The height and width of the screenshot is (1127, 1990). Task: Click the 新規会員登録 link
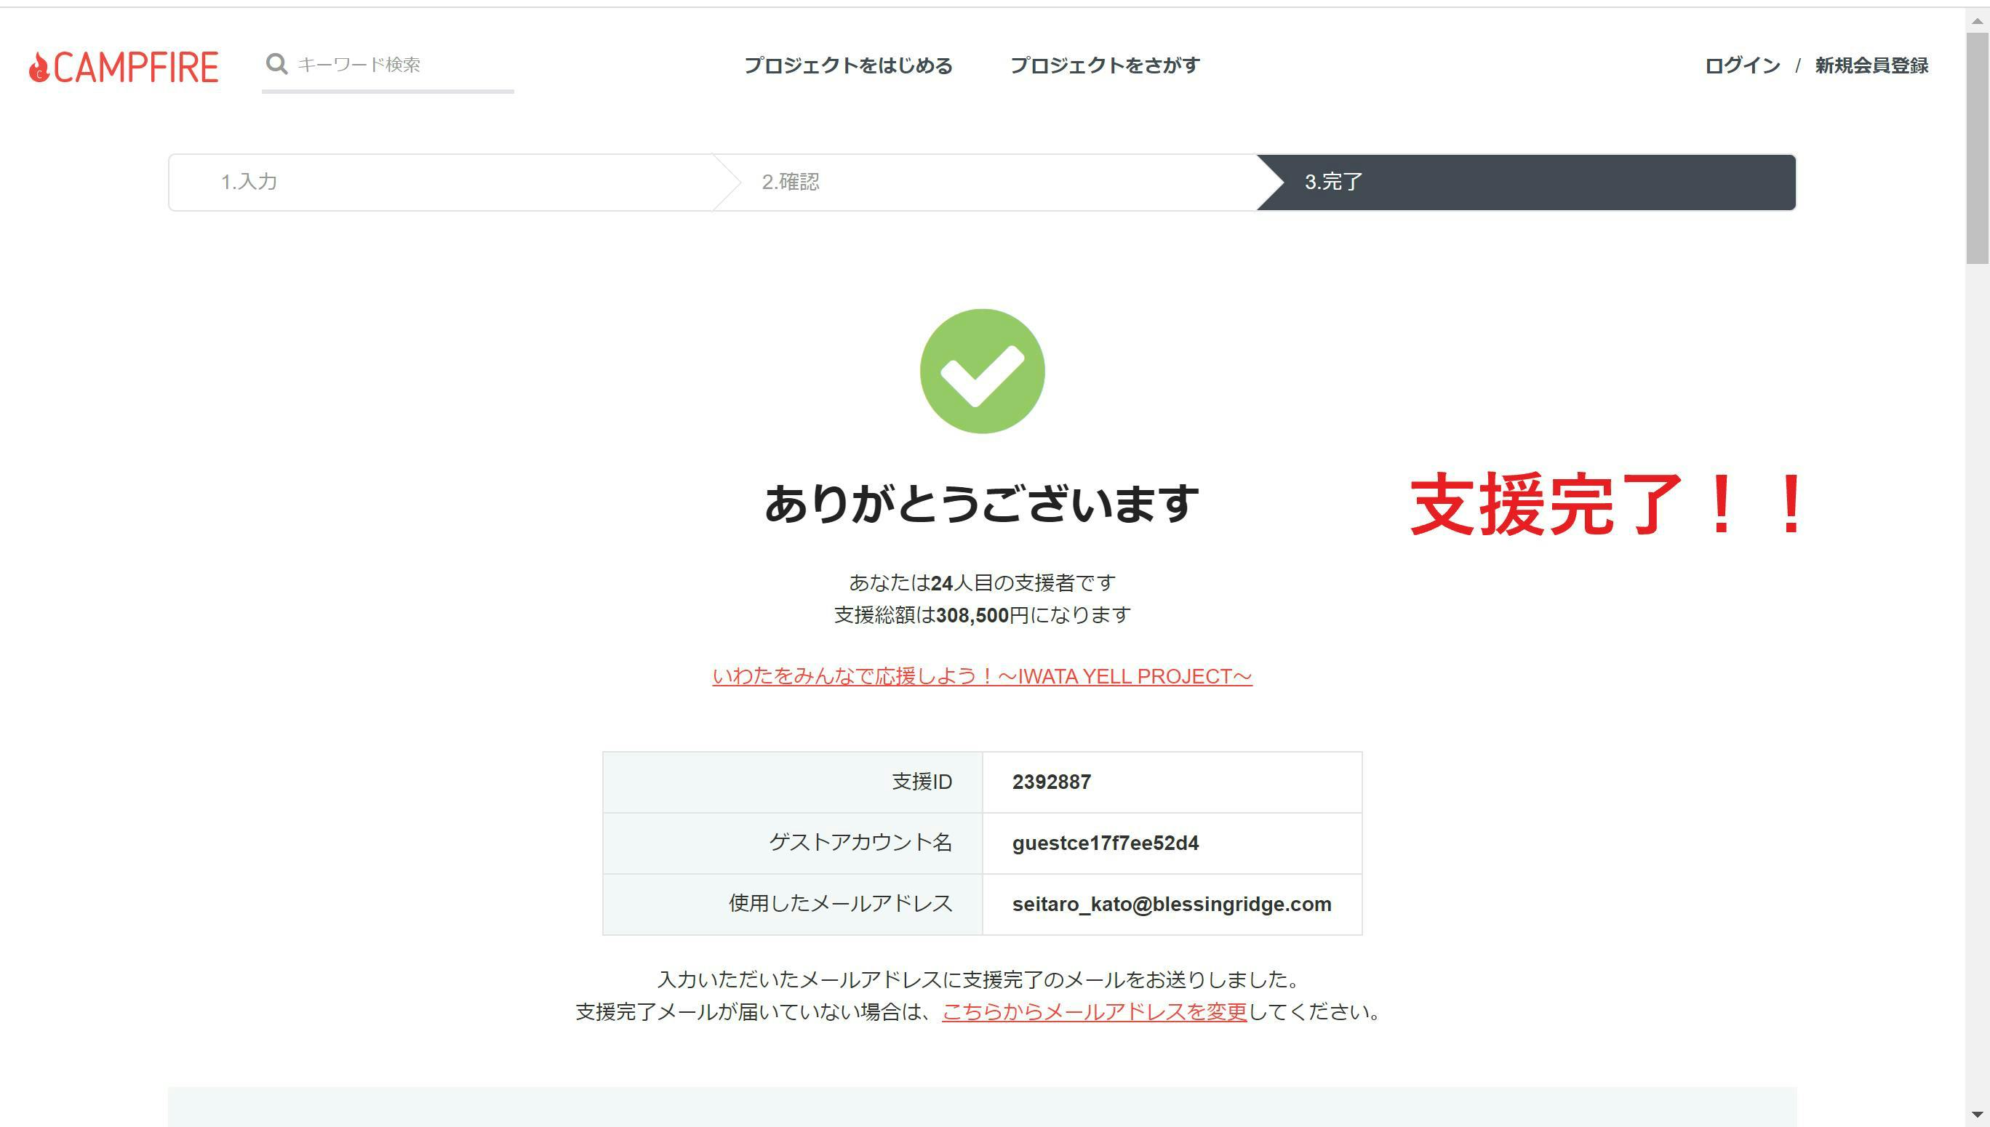pos(1871,65)
